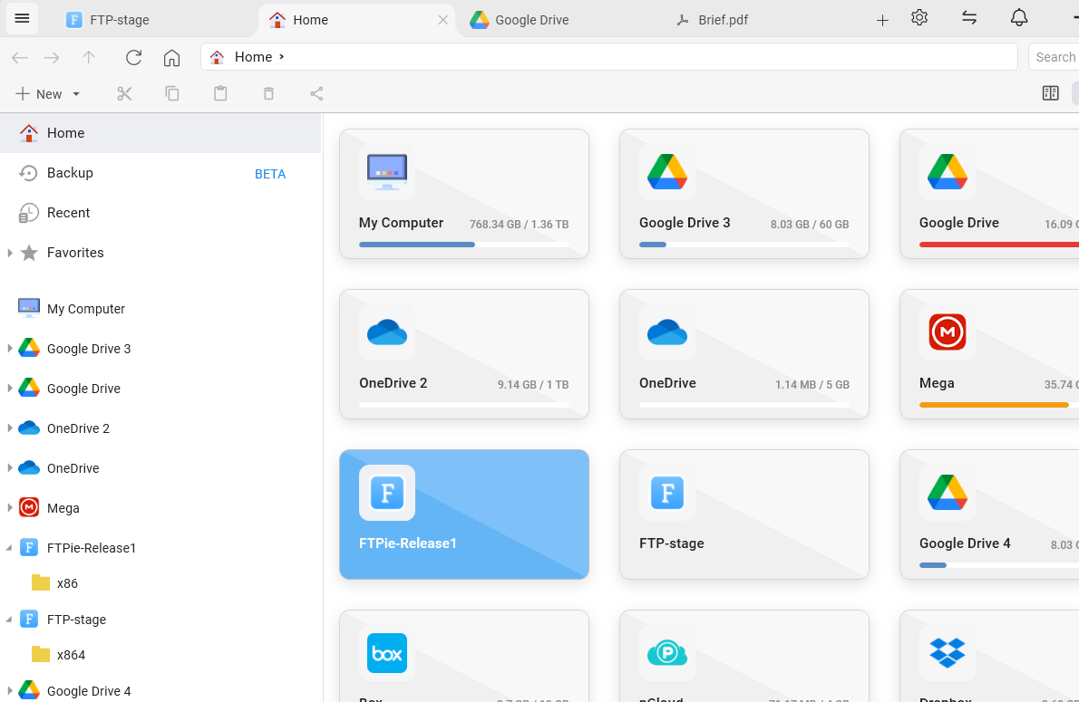Image resolution: width=1079 pixels, height=702 pixels.
Task: Select the Cut tool in the toolbar
Action: [124, 93]
